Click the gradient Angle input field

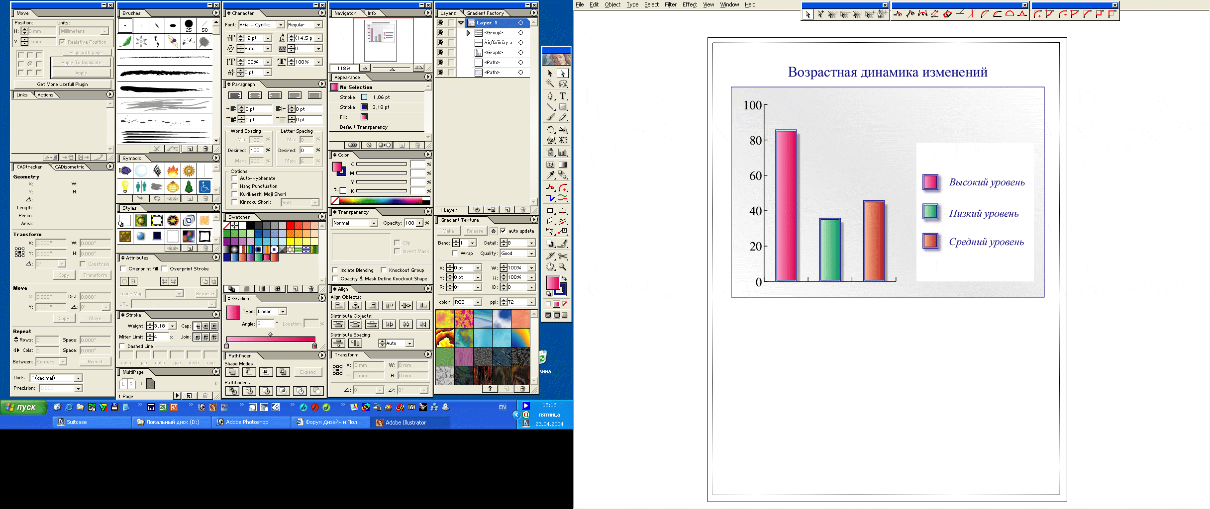265,324
